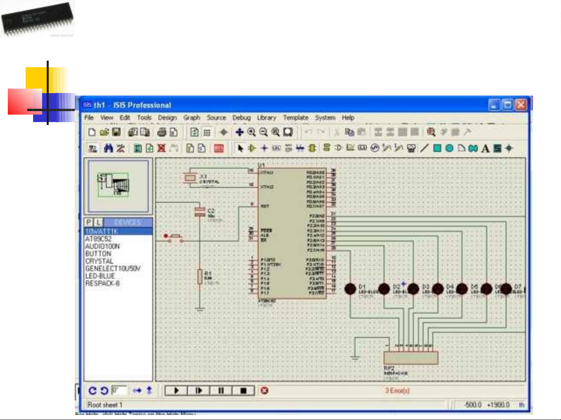Click the Save design floppy icon

[116, 132]
